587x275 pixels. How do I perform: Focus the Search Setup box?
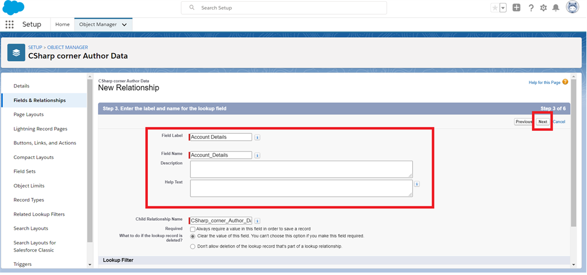click(x=284, y=8)
